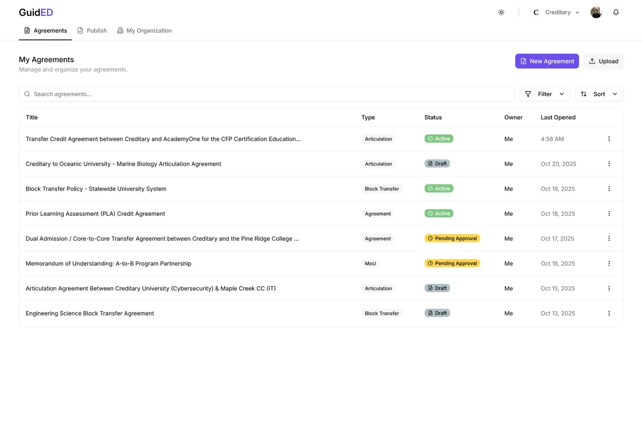Open three-dot menu for CFP Certification agreement row
Image resolution: width=642 pixels, height=429 pixels.
609,139
